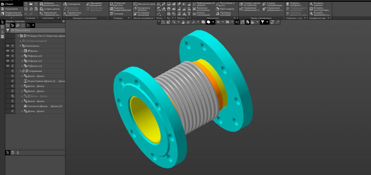Toggle visibility eye of Компоненты row
This screenshot has width=371, height=175.
pos(8,46)
